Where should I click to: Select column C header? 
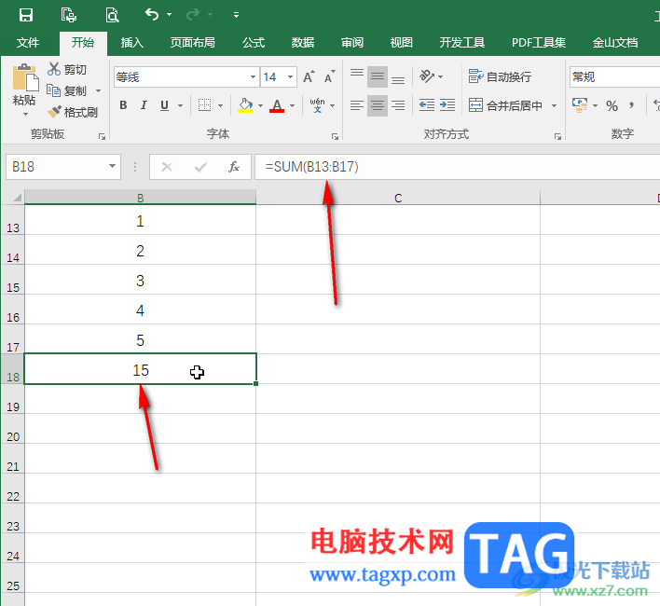(x=398, y=198)
